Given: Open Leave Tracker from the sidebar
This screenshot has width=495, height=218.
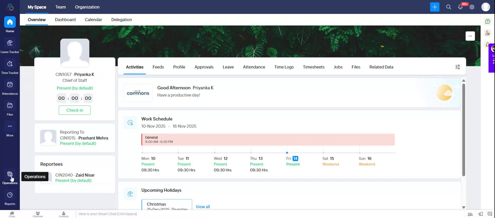Looking at the screenshot, I should [10, 46].
